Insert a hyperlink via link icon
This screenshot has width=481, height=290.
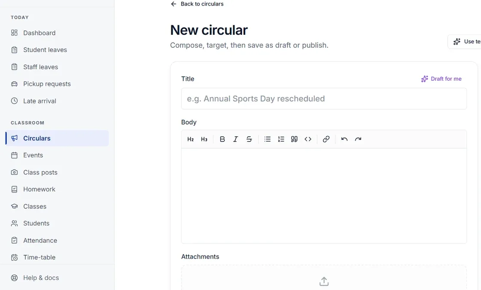pyautogui.click(x=326, y=139)
